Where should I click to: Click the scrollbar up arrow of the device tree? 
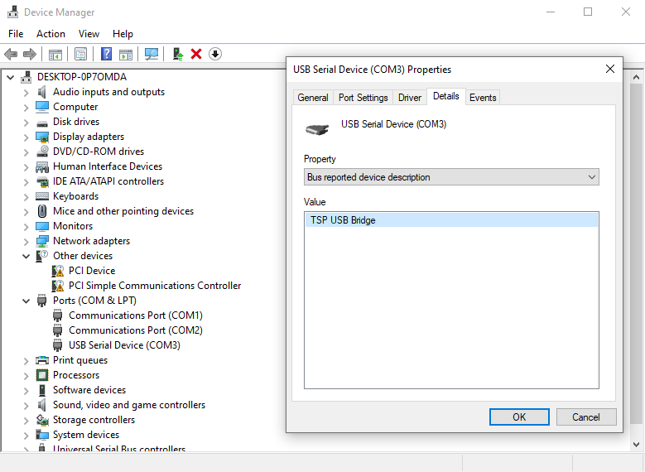click(636, 77)
